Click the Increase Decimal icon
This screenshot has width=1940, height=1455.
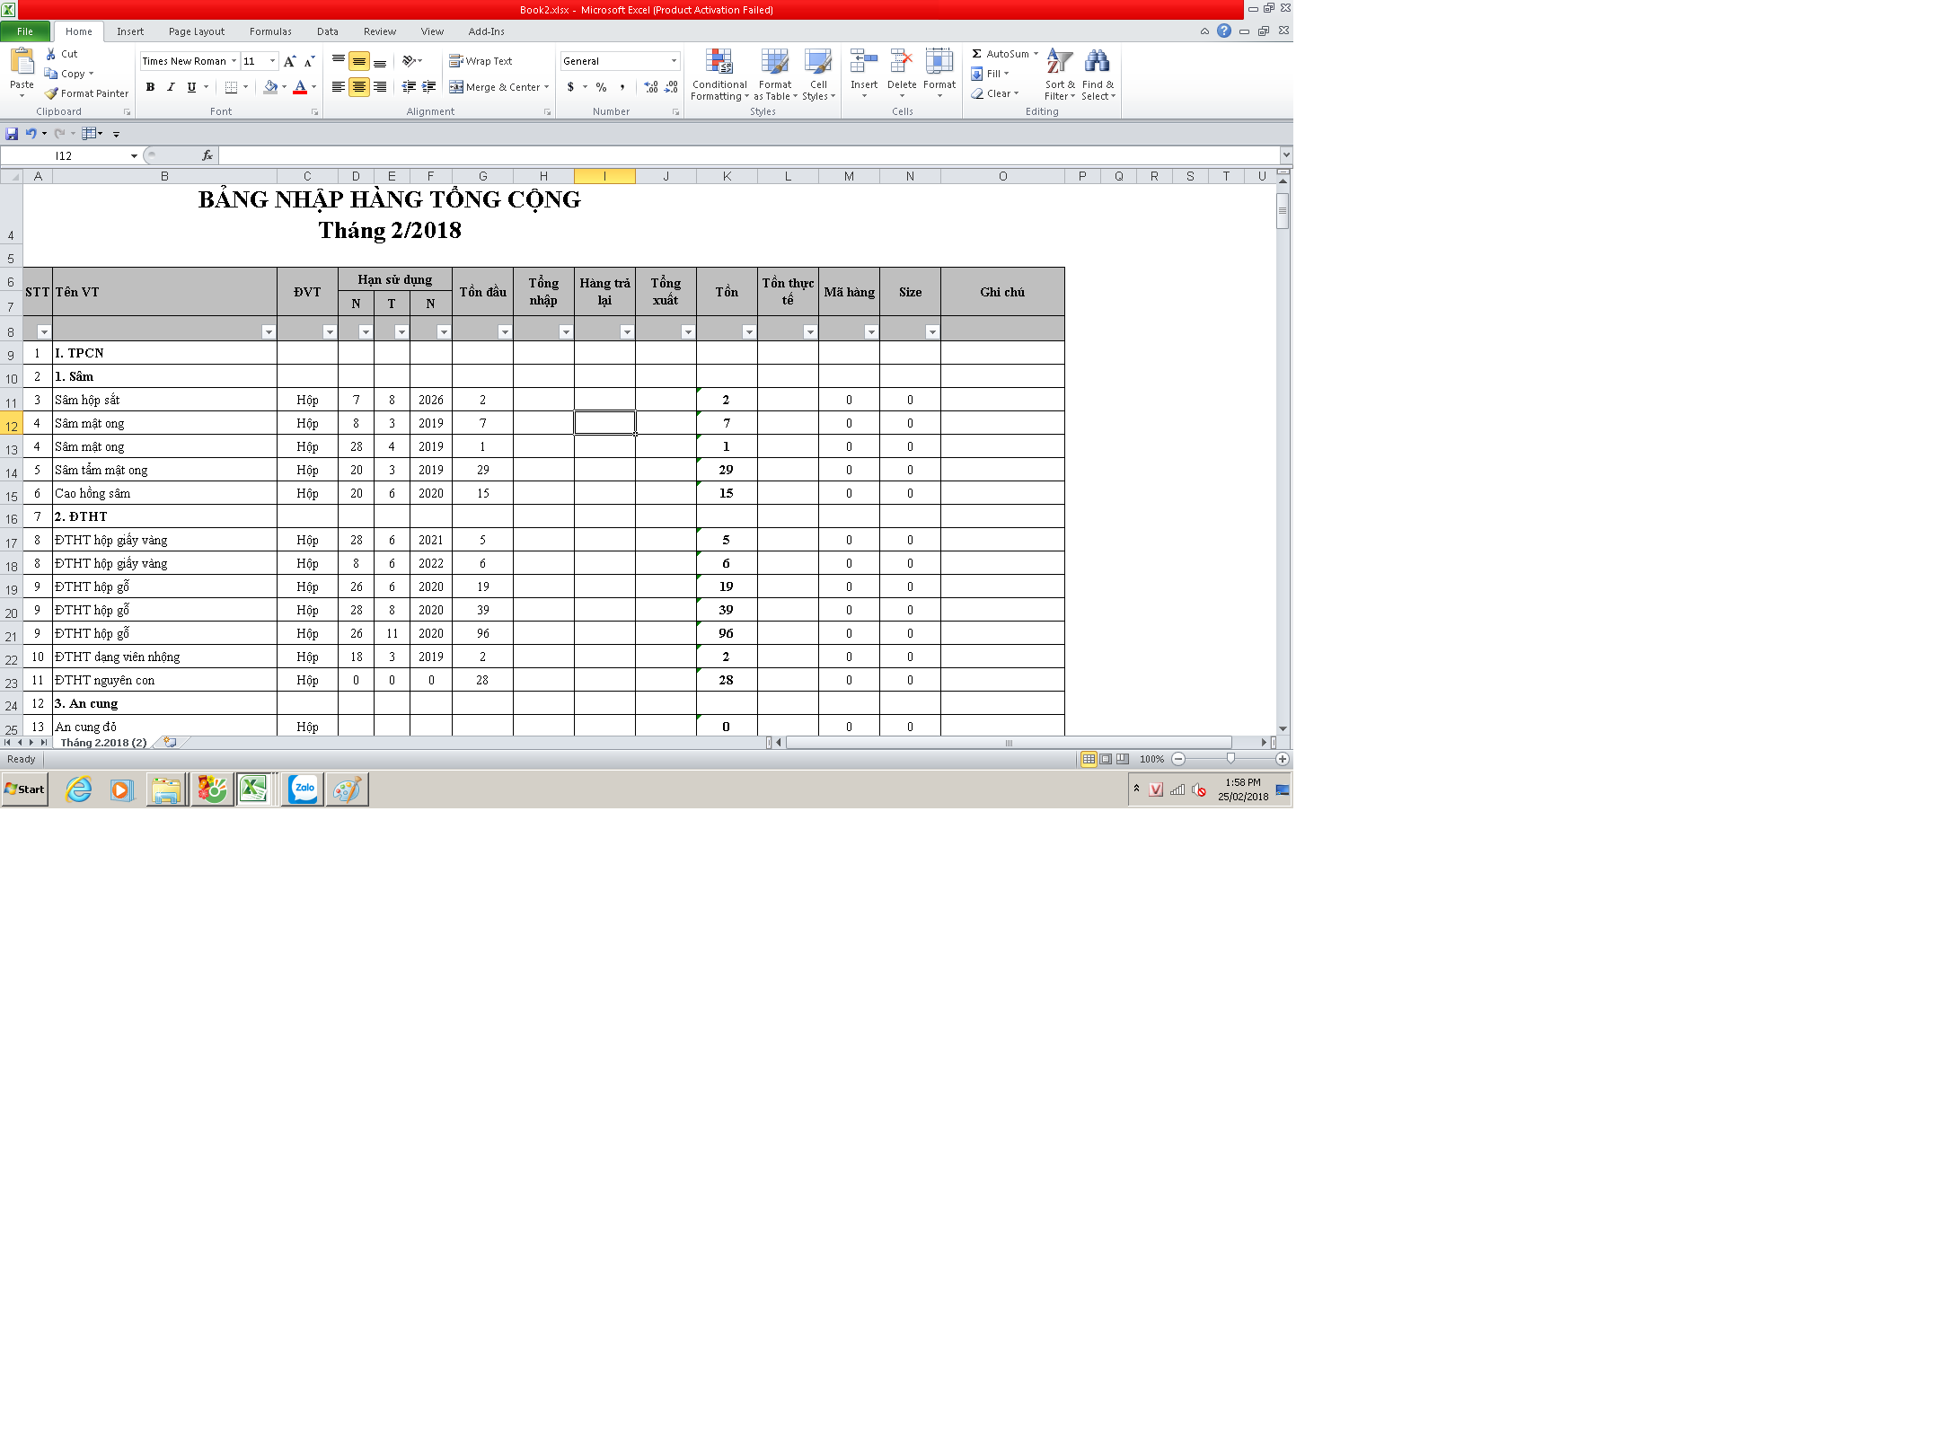point(650,87)
